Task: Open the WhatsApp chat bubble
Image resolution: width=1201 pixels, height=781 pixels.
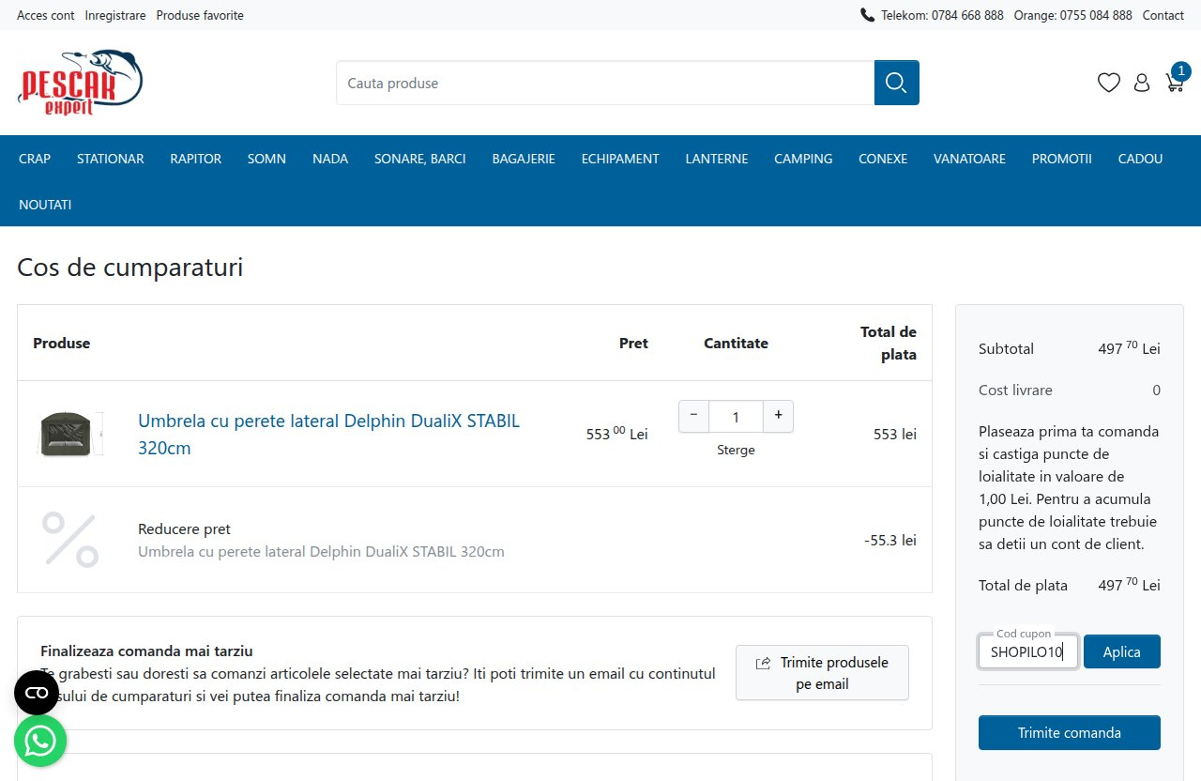Action: 40,742
